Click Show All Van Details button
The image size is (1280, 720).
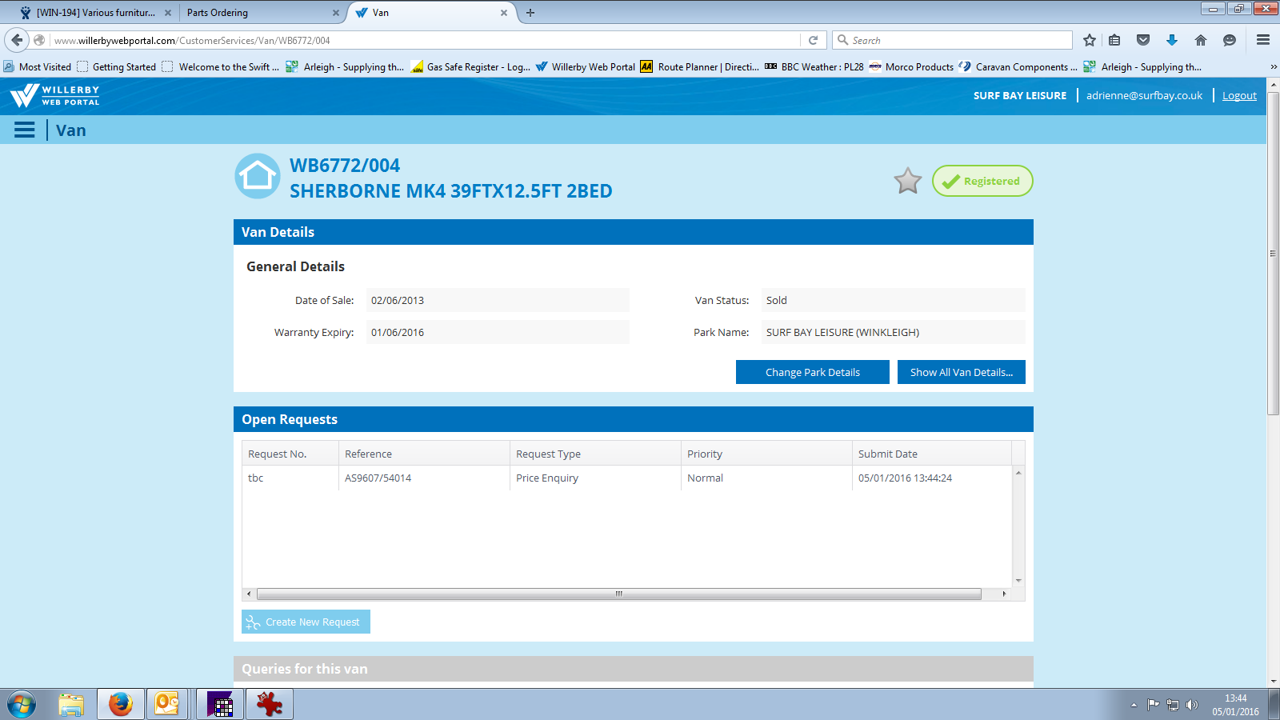click(x=962, y=372)
